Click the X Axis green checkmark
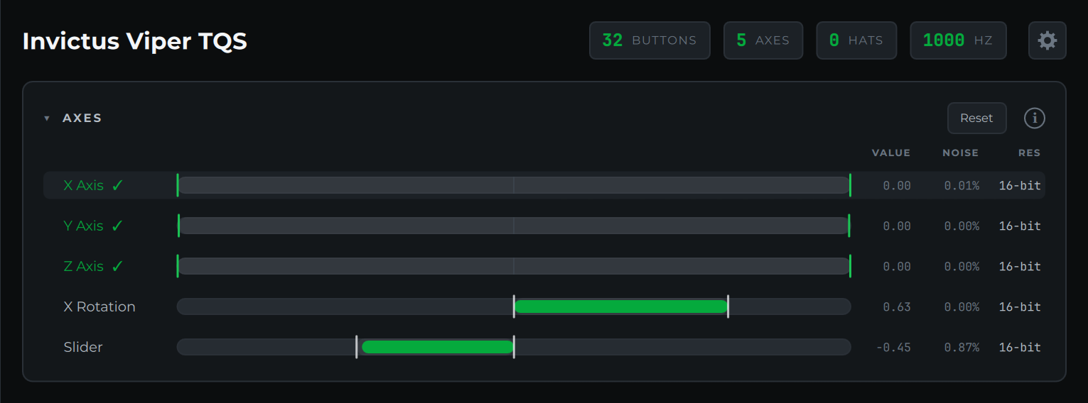This screenshot has height=403, width=1088. pos(117,185)
